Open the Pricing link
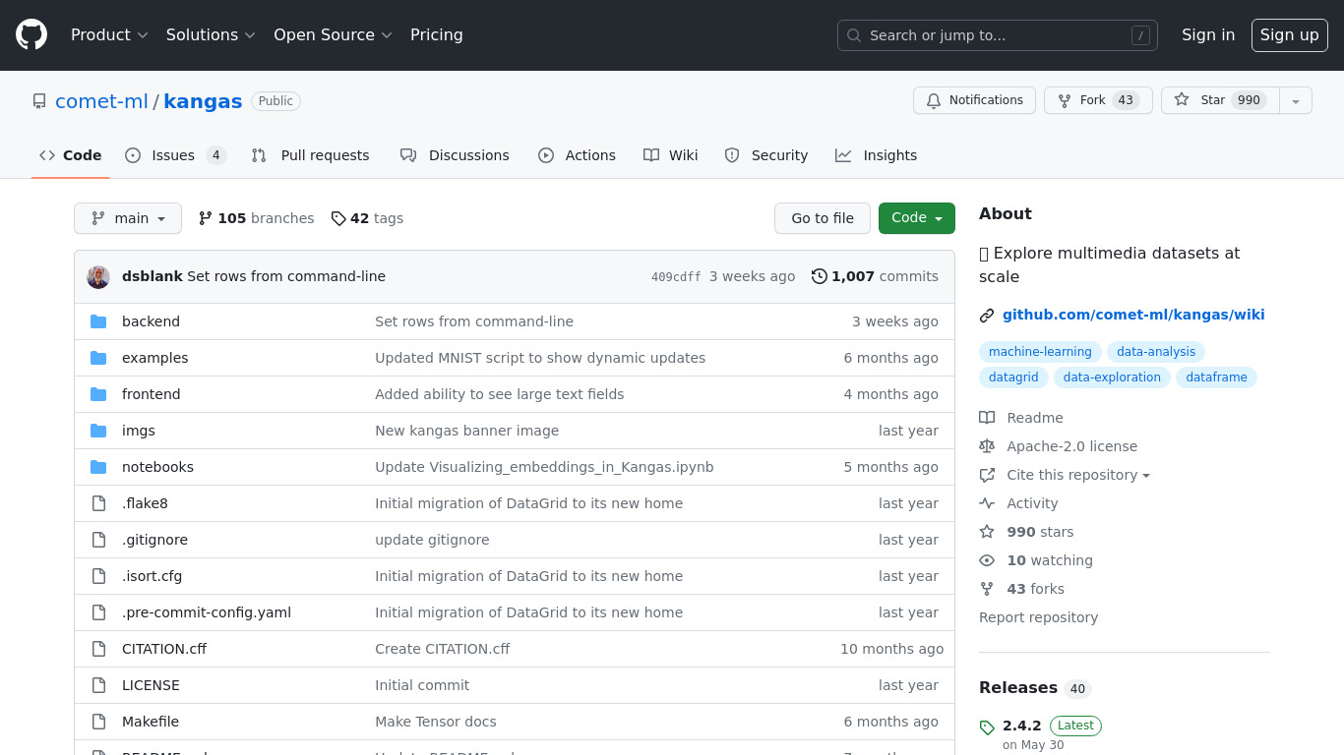The width and height of the screenshot is (1344, 755). click(x=437, y=35)
